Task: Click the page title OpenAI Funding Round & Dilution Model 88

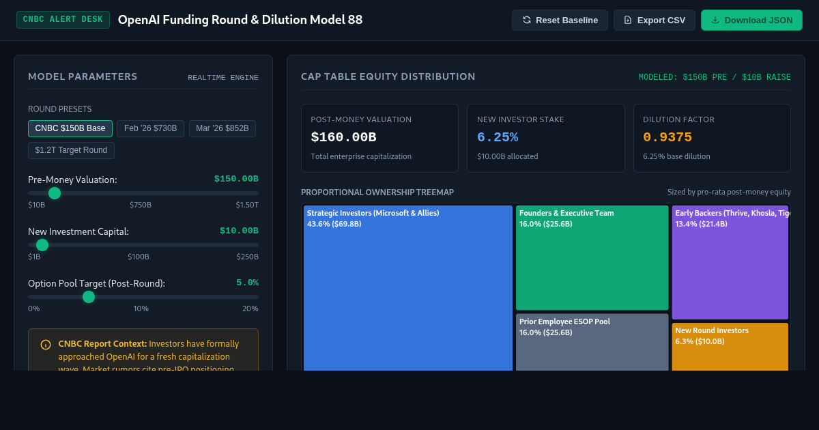Action: pyautogui.click(x=240, y=20)
